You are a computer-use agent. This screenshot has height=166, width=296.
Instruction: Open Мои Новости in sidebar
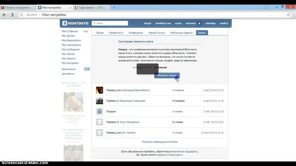coord(69,59)
